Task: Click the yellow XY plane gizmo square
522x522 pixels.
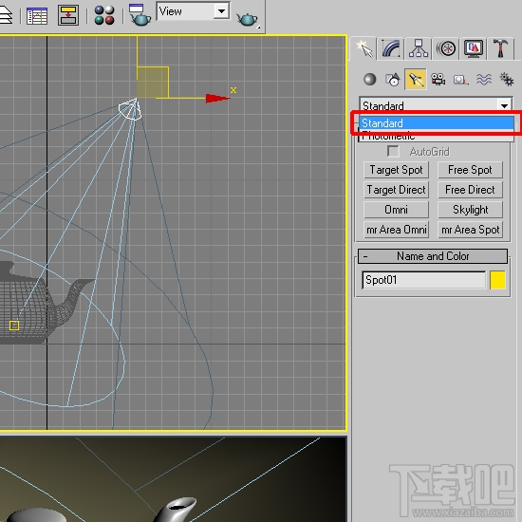Action: point(153,83)
